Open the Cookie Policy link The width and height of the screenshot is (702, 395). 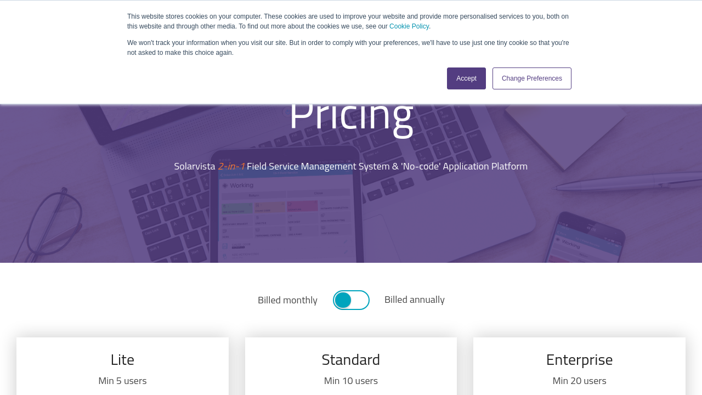pyautogui.click(x=409, y=26)
